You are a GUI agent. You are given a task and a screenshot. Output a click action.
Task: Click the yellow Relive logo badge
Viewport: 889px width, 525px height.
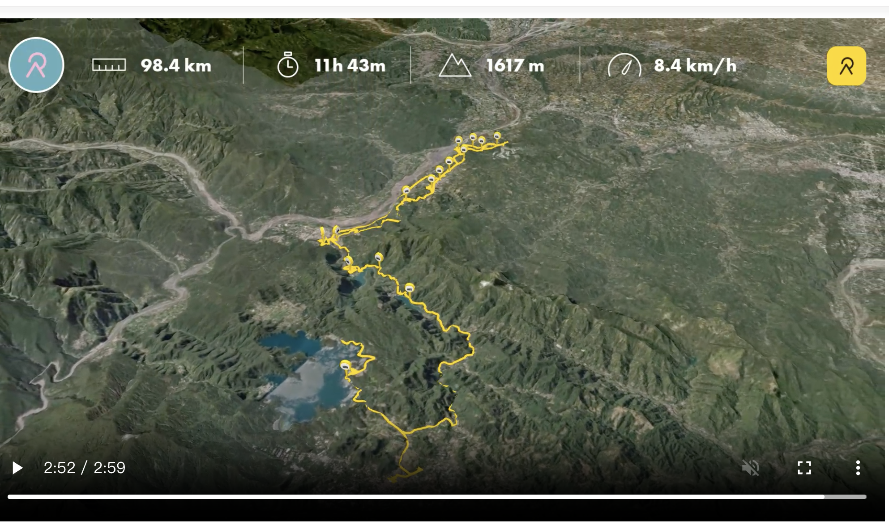(x=846, y=66)
